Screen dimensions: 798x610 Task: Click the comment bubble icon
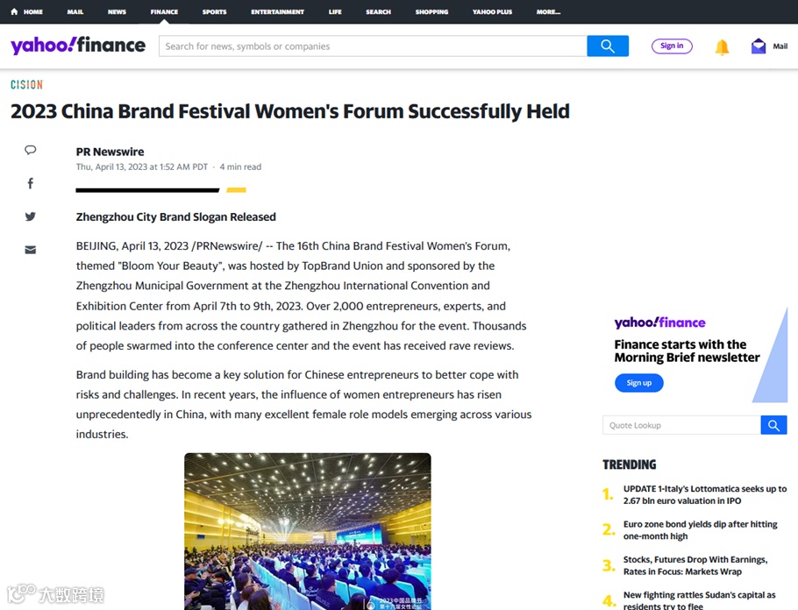(31, 150)
